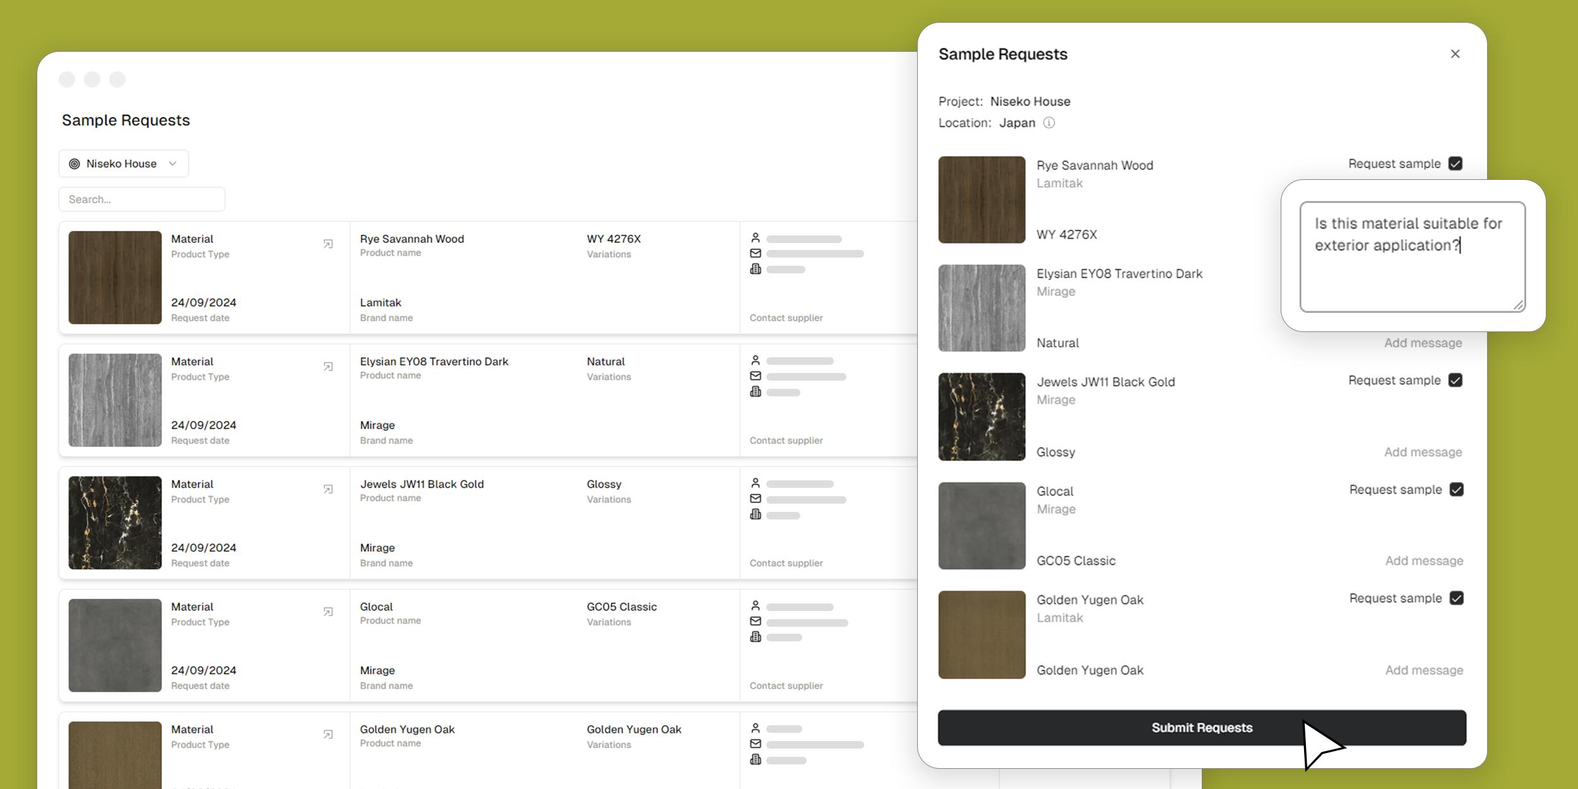Click email envelope icon in Glocal row
Screen dimensions: 1578x789
pos(756,621)
